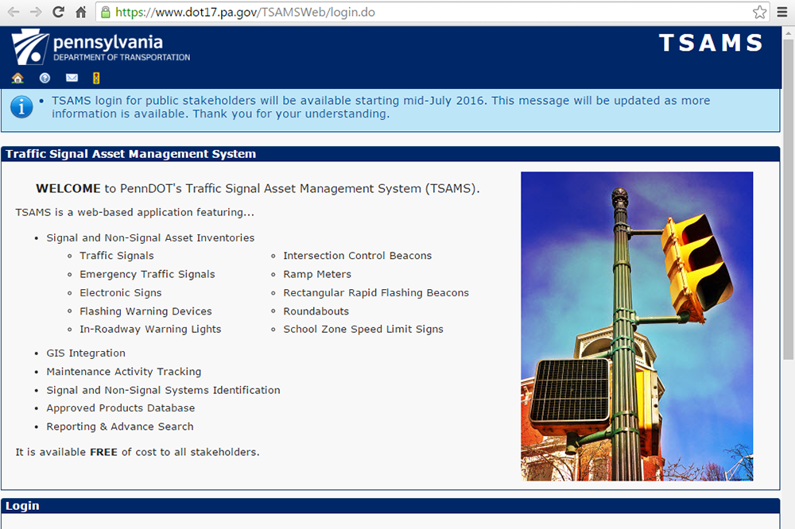Click the scrollbar up arrow
Image resolution: width=795 pixels, height=529 pixels.
click(788, 33)
